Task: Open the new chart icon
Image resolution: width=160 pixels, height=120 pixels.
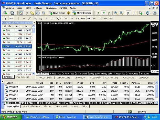Action: click(6, 13)
